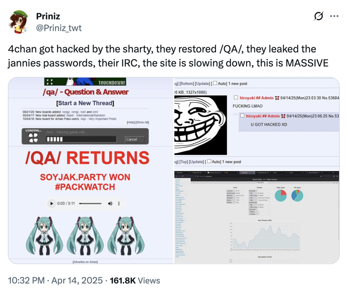The width and height of the screenshot is (347, 294).
Task: Jump to thread end via Bottom link
Action: (x=187, y=84)
